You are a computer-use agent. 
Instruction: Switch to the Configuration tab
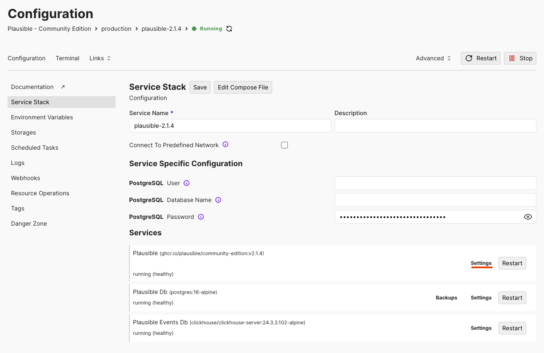point(27,58)
